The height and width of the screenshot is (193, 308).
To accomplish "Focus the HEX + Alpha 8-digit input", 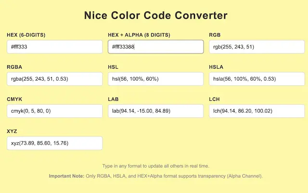I will 155,47.
